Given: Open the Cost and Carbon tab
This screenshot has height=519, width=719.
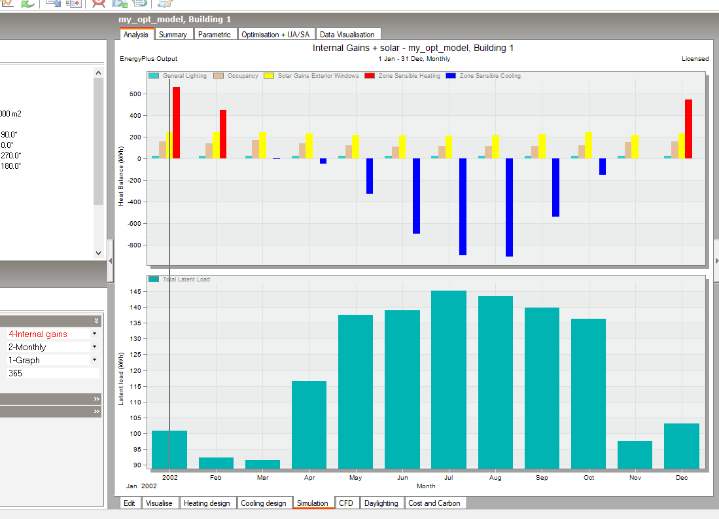Looking at the screenshot, I should click(434, 503).
